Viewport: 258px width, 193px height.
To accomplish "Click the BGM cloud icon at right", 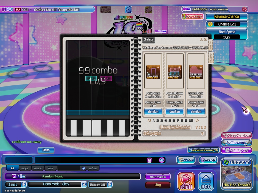I will (244, 9).
